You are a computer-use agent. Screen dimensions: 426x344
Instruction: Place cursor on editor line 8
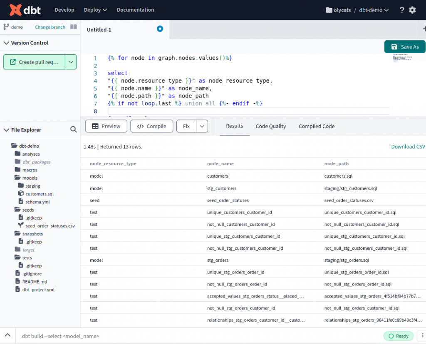tap(249, 111)
